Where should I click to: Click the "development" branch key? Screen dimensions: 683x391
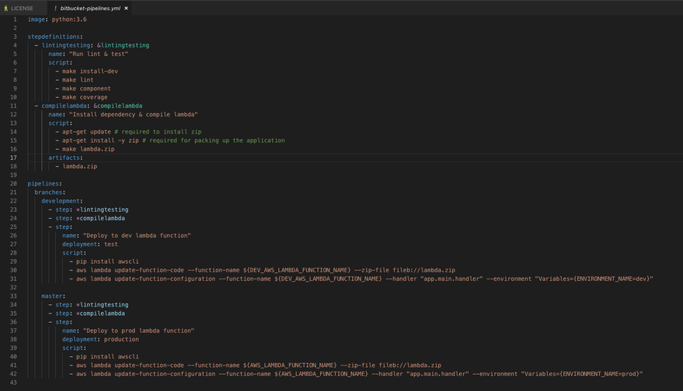click(x=61, y=201)
